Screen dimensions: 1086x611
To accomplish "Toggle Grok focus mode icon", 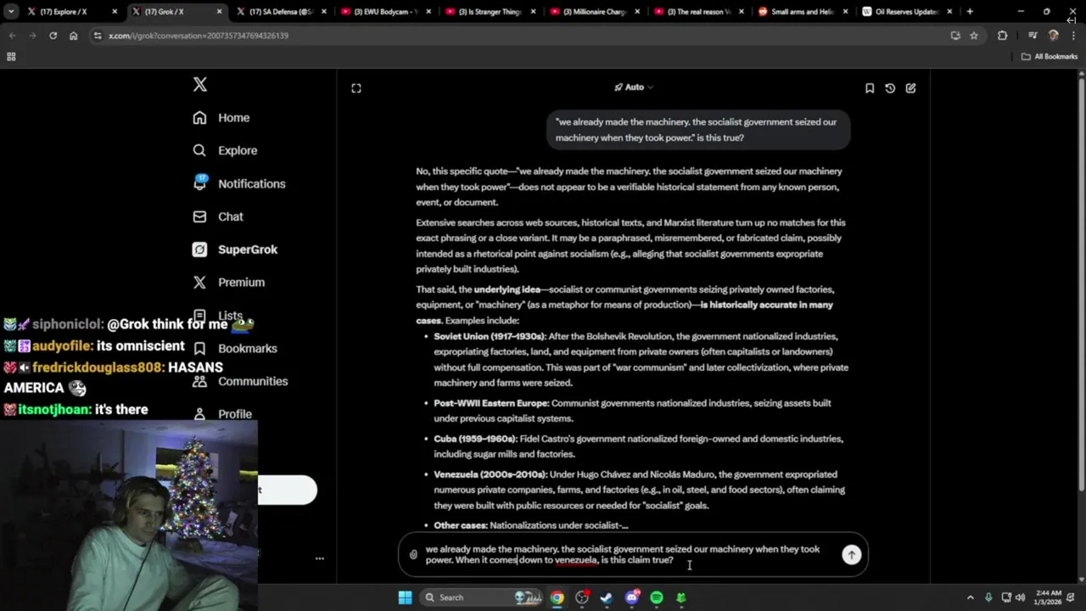I will pos(356,88).
